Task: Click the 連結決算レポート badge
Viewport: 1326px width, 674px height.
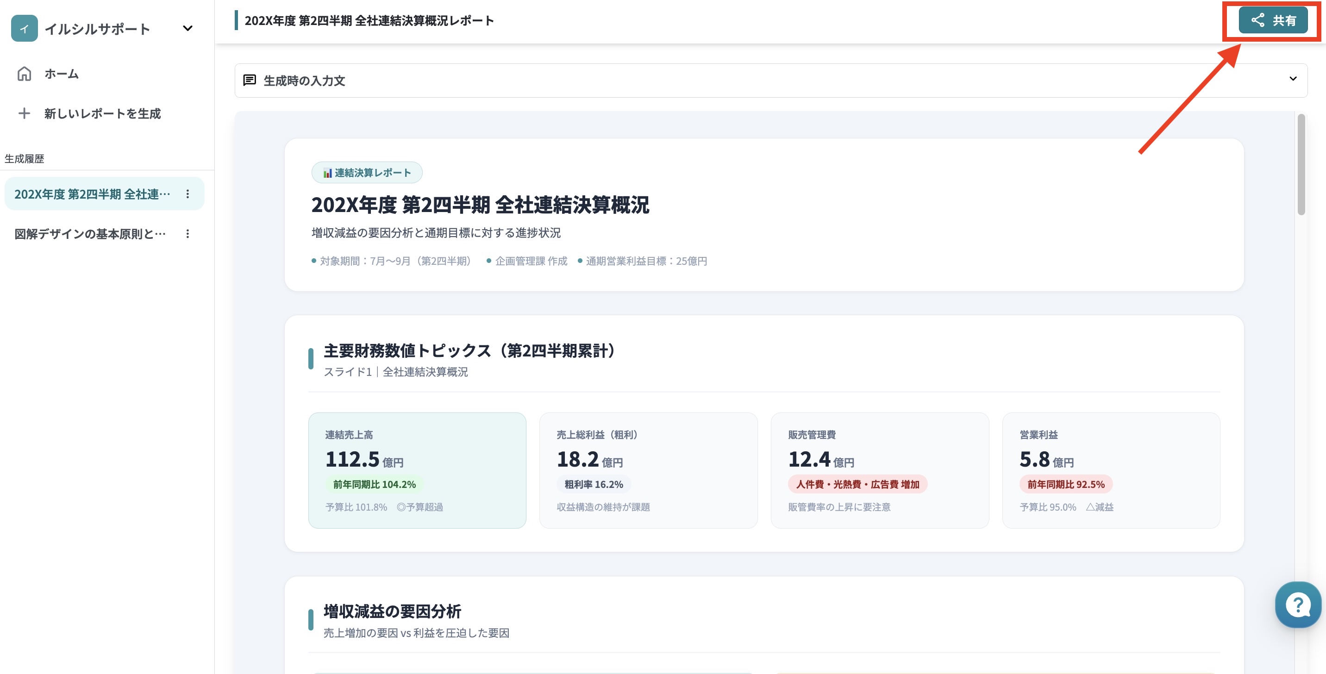Action: pyautogui.click(x=367, y=172)
